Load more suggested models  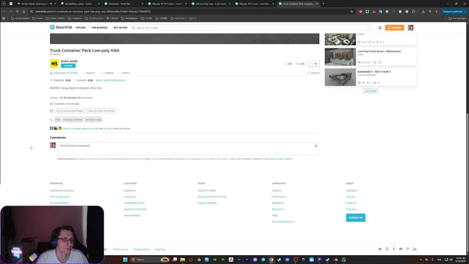coord(370,91)
